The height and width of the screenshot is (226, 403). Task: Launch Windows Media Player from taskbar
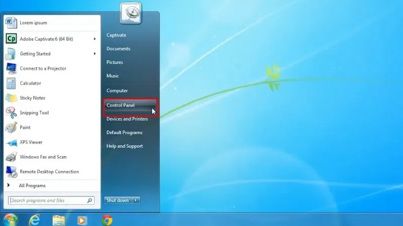click(82, 220)
